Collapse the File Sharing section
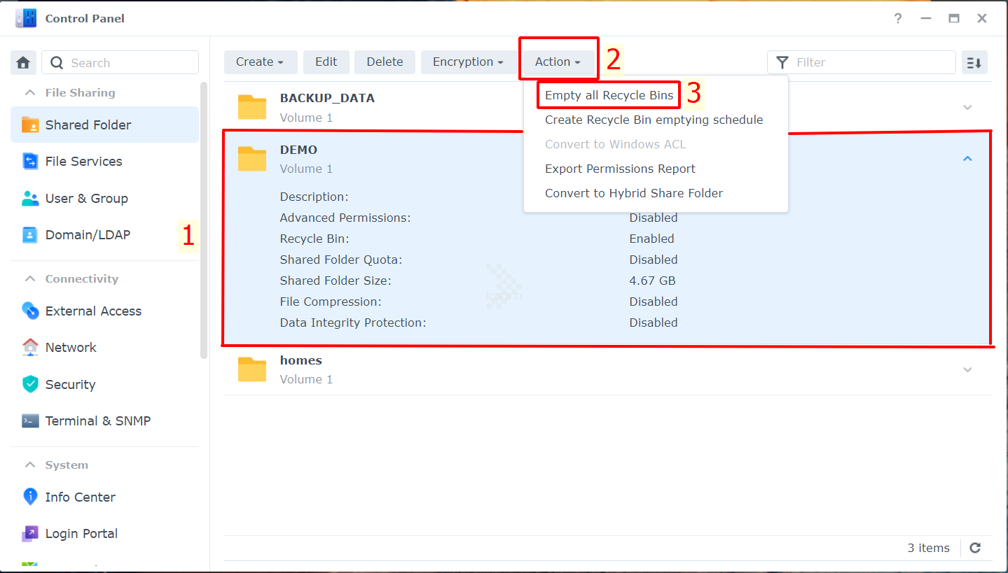1008x573 pixels. pyautogui.click(x=30, y=93)
